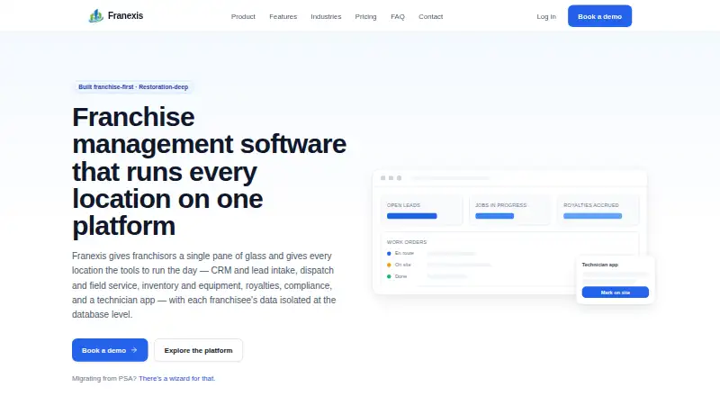Click the blue En route status dot
Viewport: 720px width, 396px height.
389,254
